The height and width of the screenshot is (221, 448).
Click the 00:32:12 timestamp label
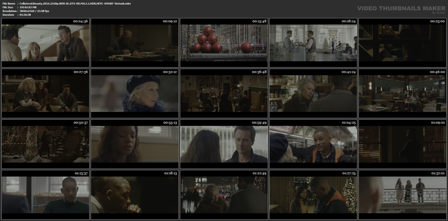point(170,72)
